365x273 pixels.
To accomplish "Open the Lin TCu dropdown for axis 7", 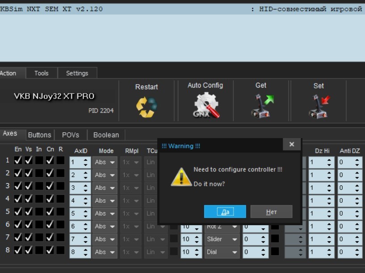I will [156, 239].
